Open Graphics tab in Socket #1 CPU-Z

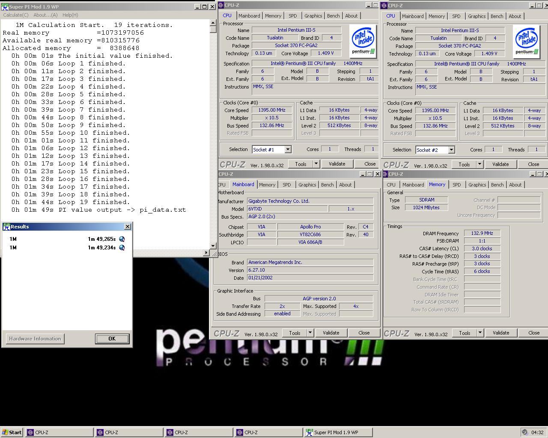pyautogui.click(x=313, y=16)
